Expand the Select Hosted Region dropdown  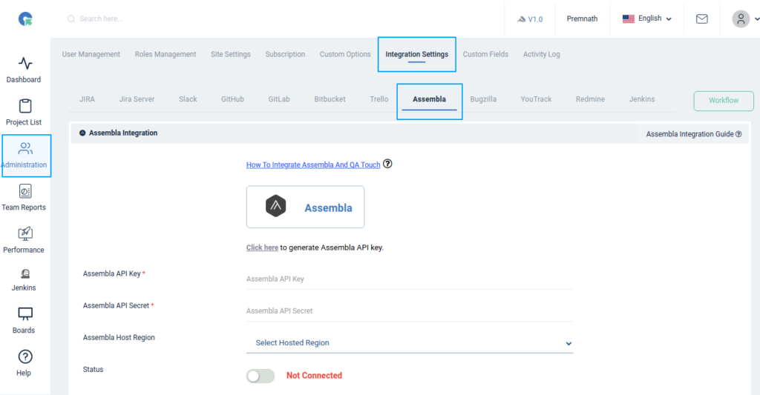click(x=410, y=342)
